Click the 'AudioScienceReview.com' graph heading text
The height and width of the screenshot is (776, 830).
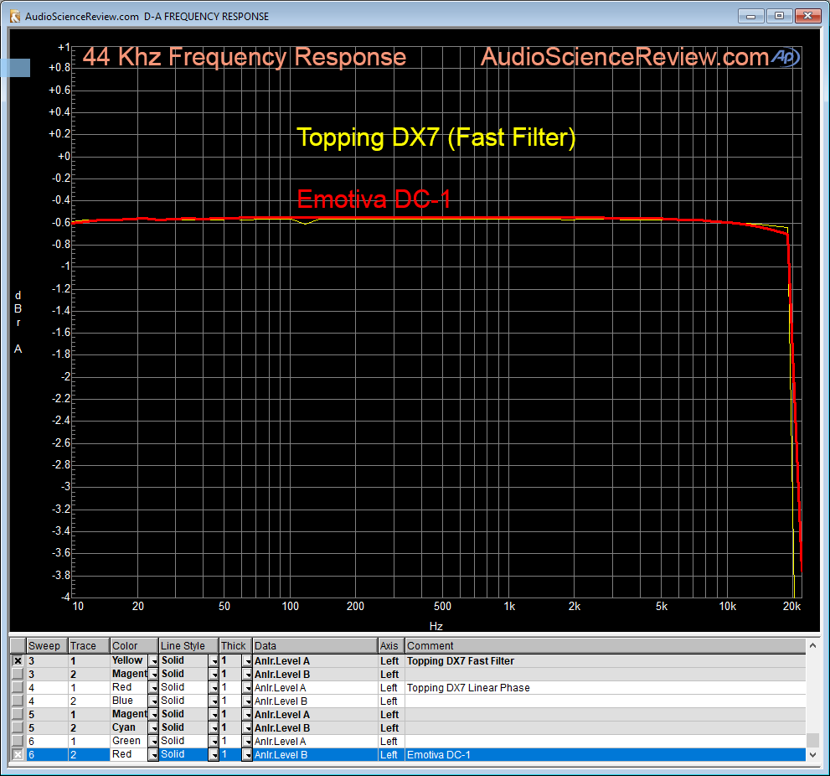pos(625,57)
